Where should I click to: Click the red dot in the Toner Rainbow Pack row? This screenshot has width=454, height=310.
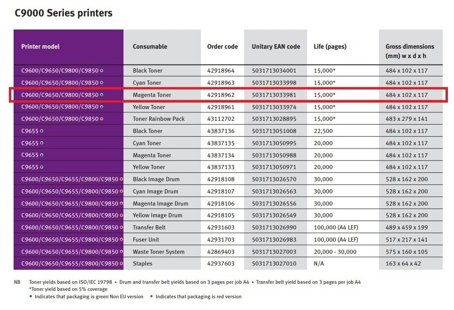click(101, 119)
